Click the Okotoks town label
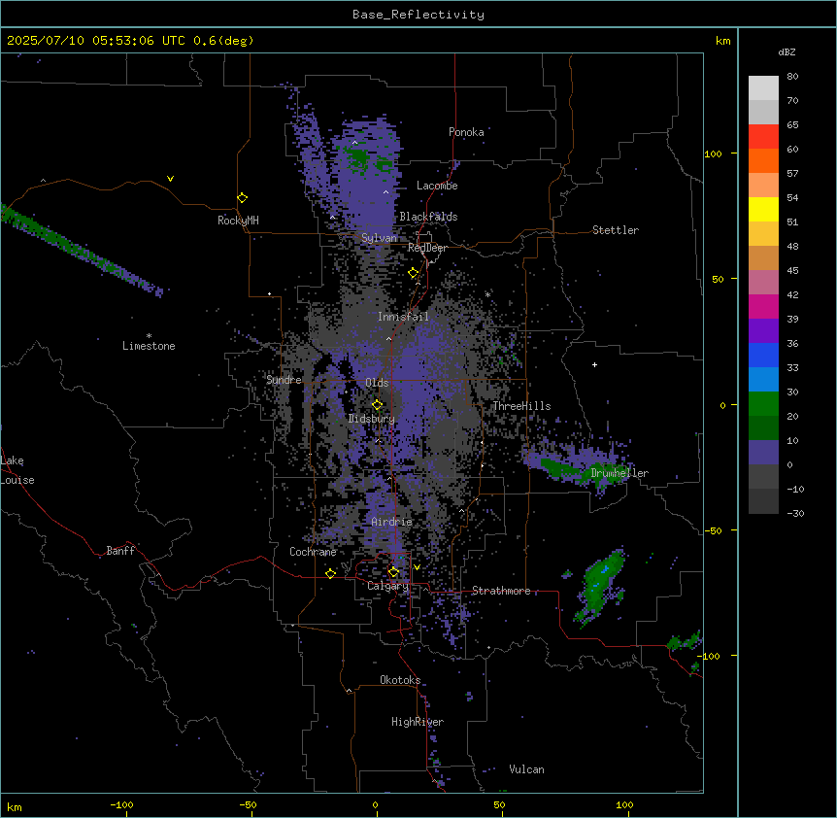This screenshot has height=818, width=837. tap(400, 680)
